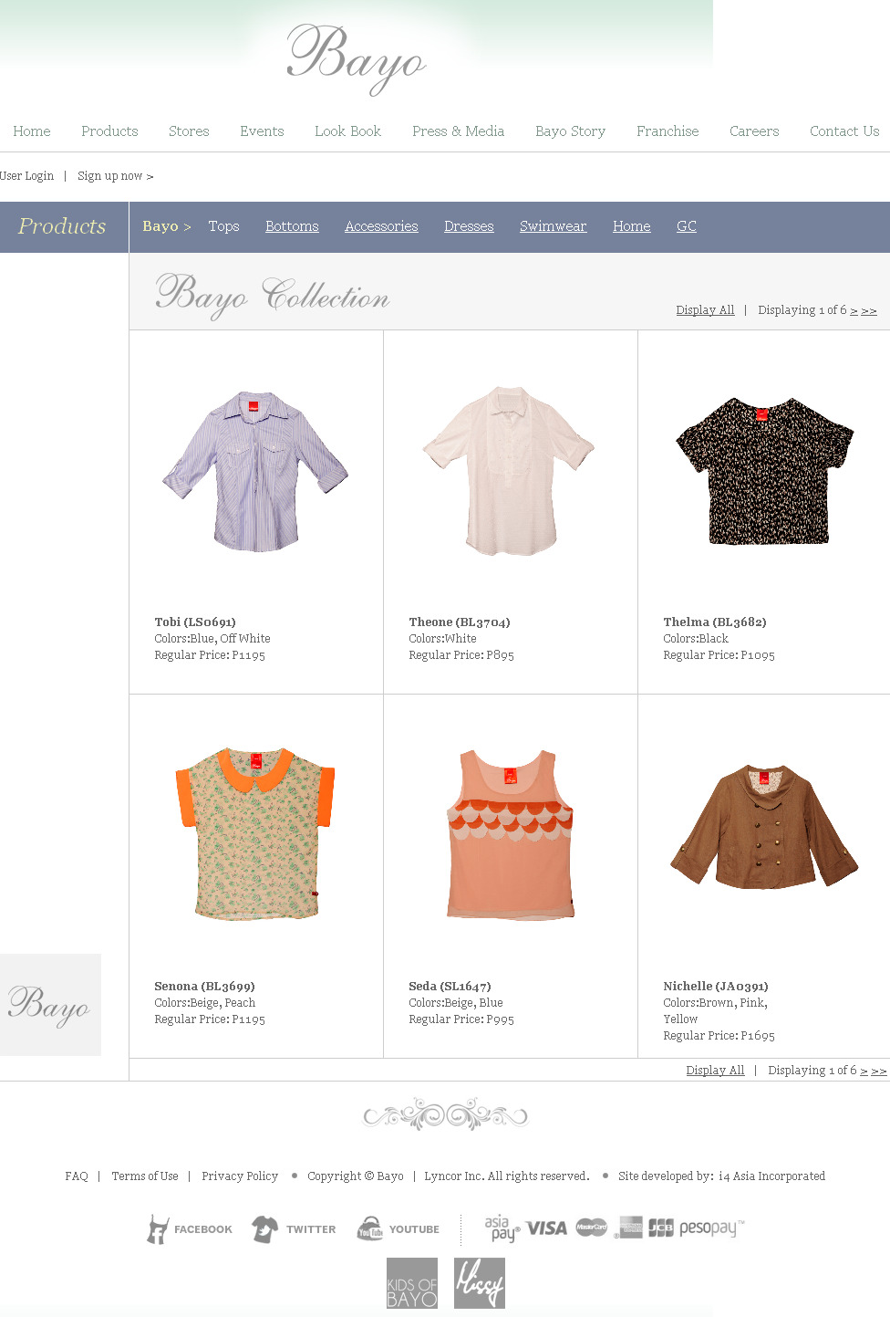Open the Tobi striped shirt image
This screenshot has height=1317, width=890.
tap(256, 471)
